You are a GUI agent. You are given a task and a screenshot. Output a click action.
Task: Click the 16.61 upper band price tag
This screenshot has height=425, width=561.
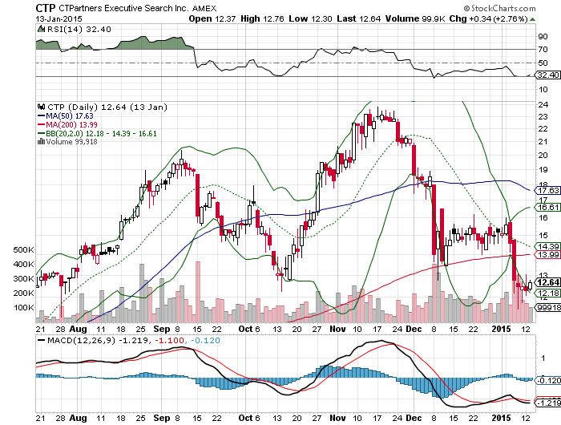pos(548,208)
